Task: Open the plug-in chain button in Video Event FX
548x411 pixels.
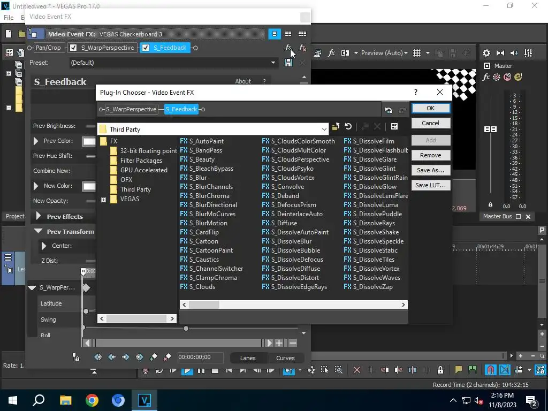Action: click(x=288, y=48)
